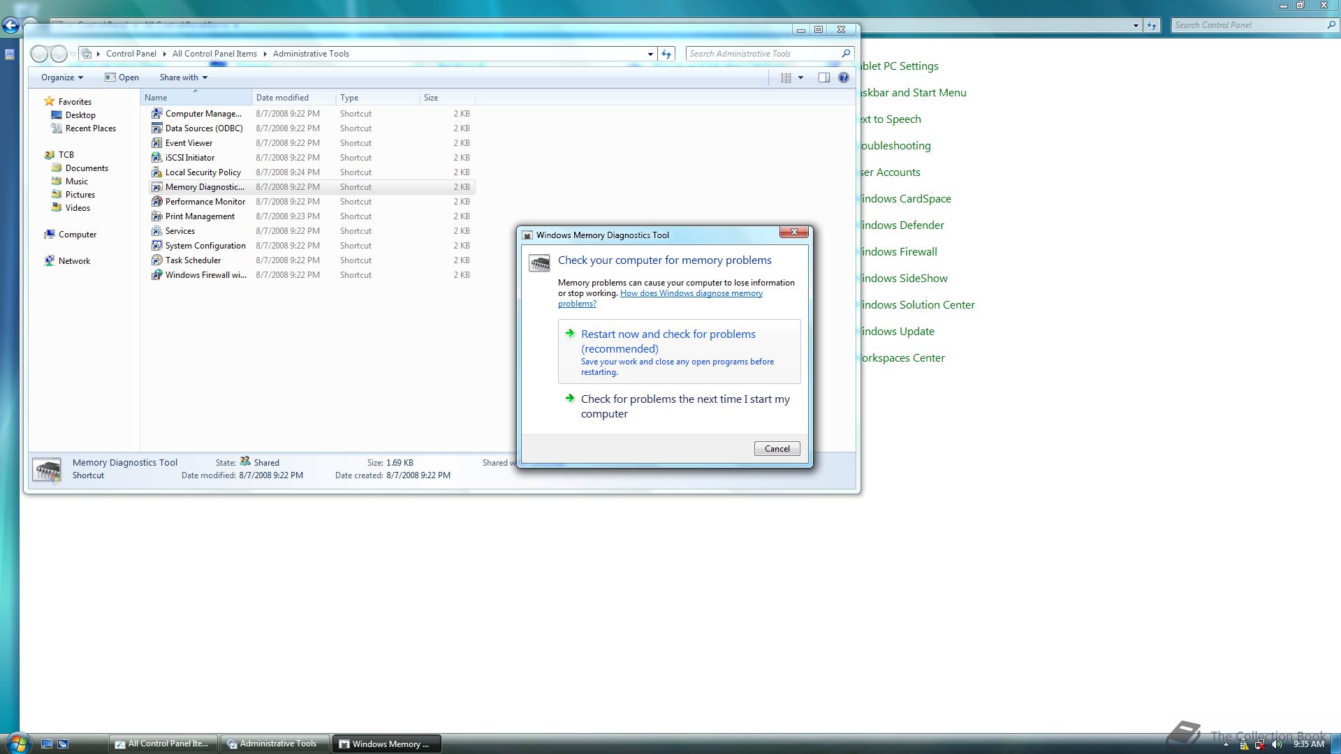Click the search magnifier in Administrative Tools
Viewport: 1341px width, 754px height.
[846, 53]
